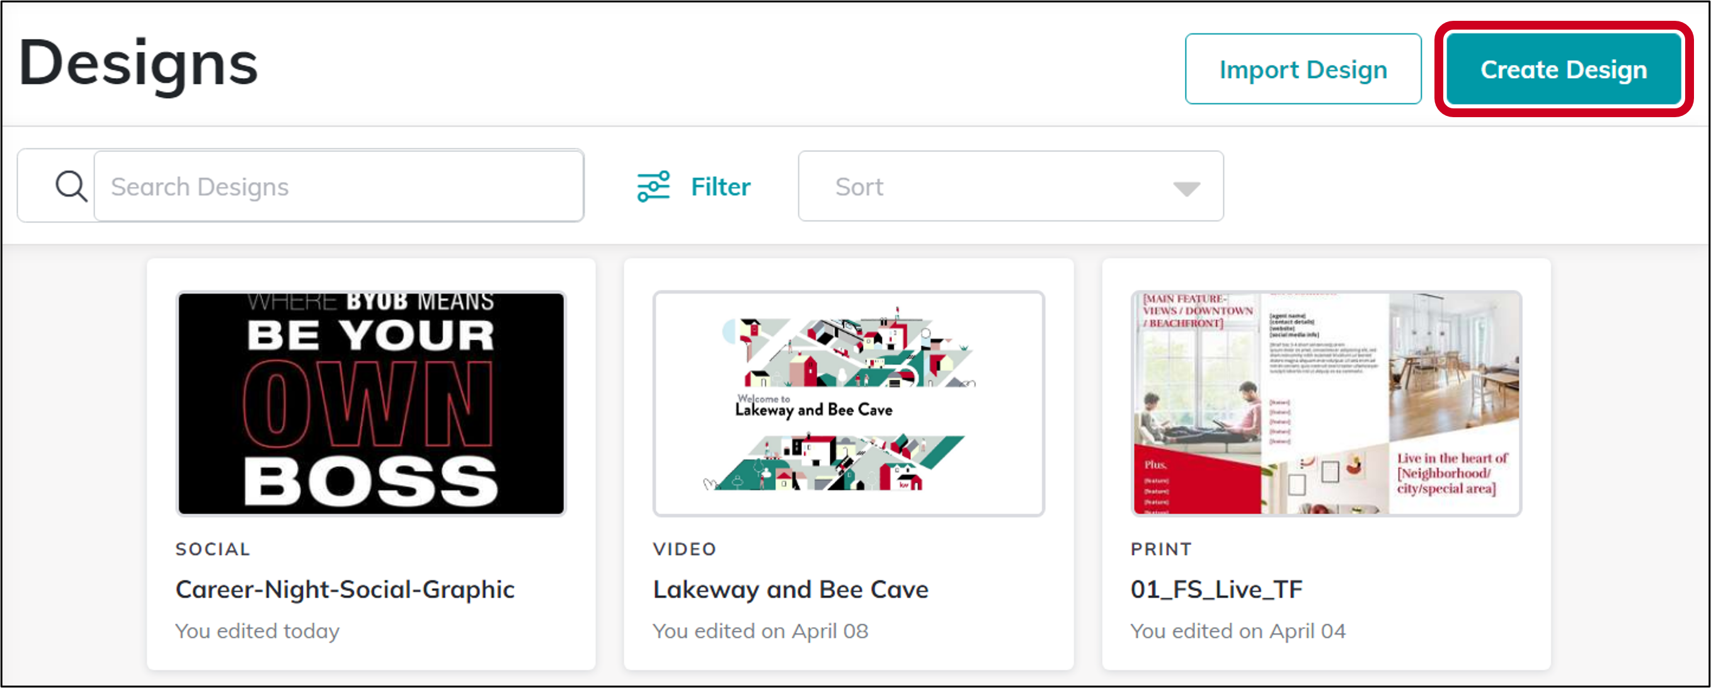Select the Lakeway and Bee Cave title
This screenshot has height=688, width=1711.
[x=791, y=589]
